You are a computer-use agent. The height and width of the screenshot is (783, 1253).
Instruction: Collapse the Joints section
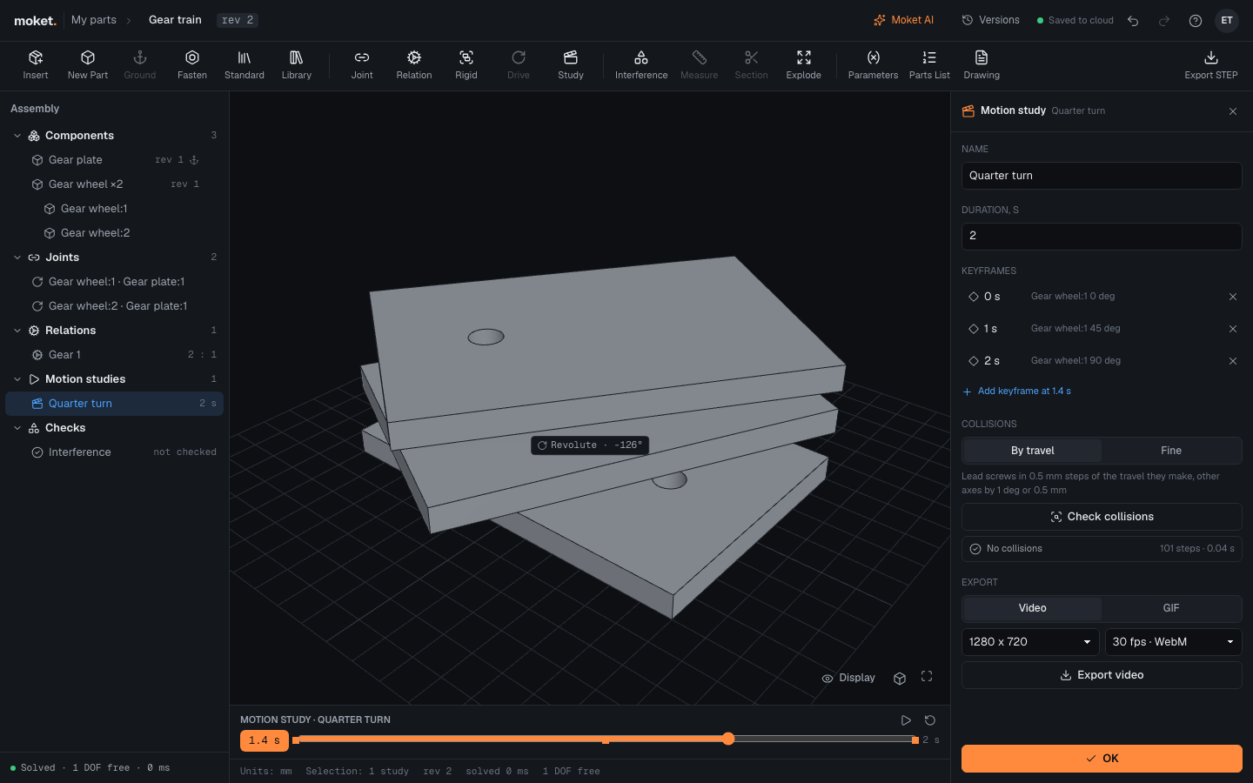point(17,258)
